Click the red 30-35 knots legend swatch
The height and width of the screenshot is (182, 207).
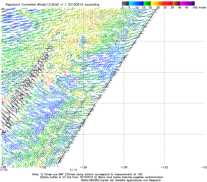[169, 3]
